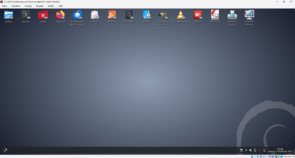The image size is (295, 158).
Task: Click the show desktop tray button
Action: click(264, 150)
